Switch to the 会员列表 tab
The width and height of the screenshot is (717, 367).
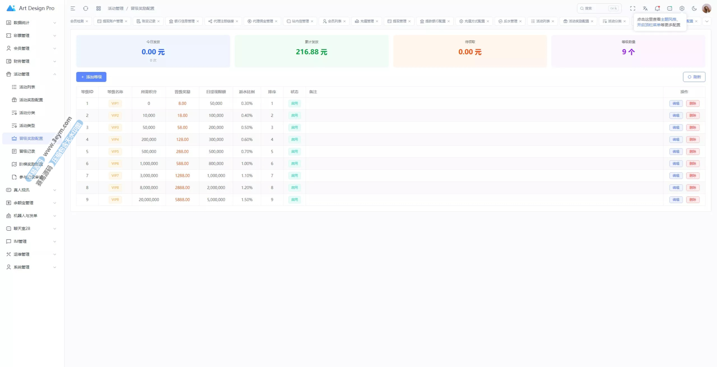(334, 21)
